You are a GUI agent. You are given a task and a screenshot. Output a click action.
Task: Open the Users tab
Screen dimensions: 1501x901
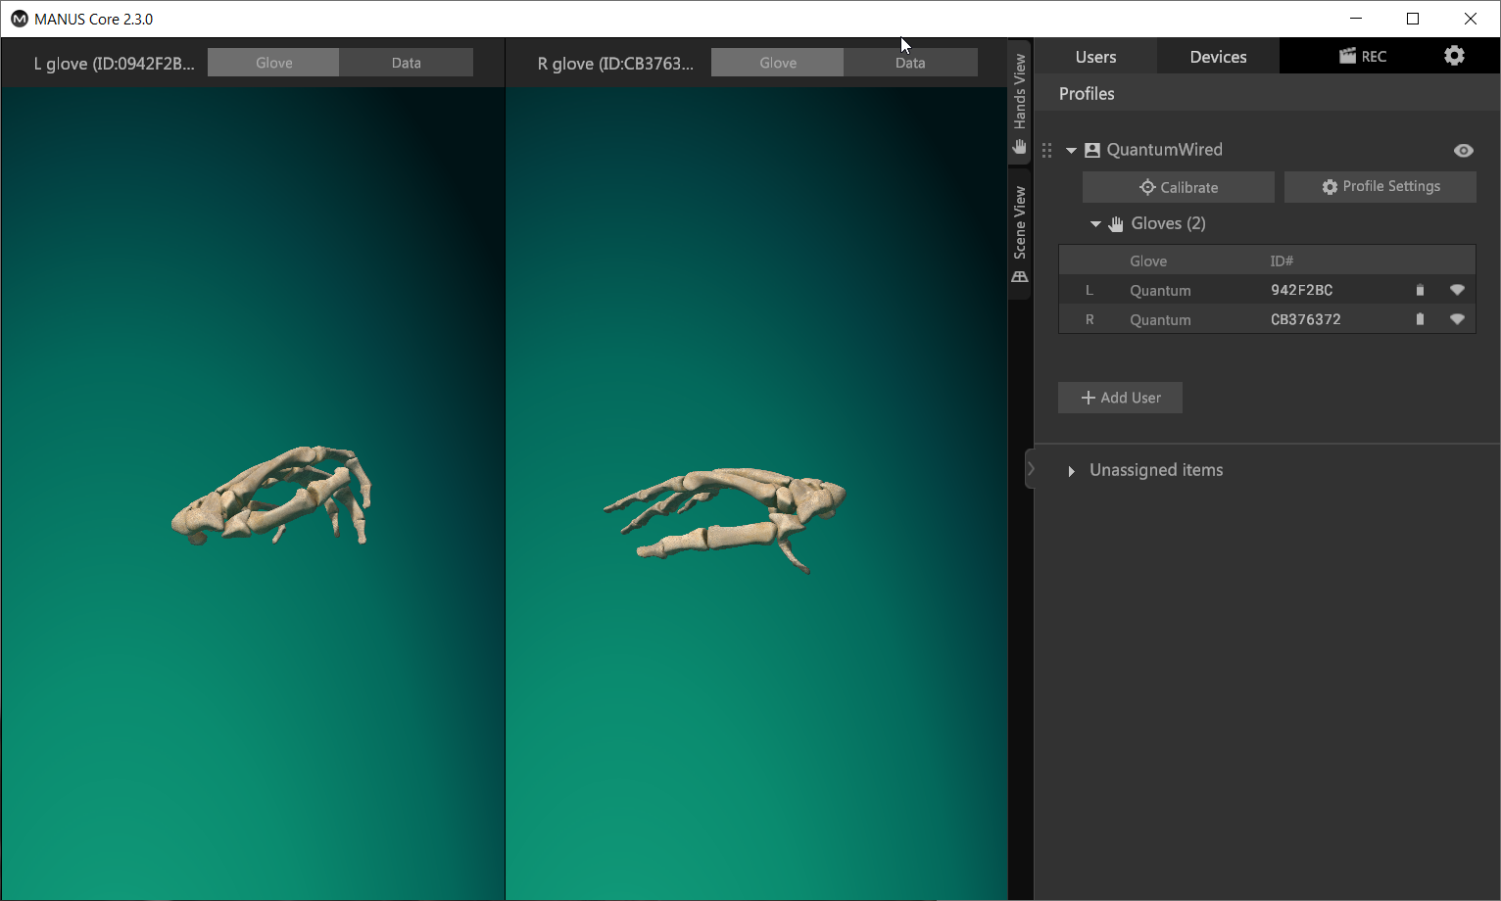tap(1095, 57)
